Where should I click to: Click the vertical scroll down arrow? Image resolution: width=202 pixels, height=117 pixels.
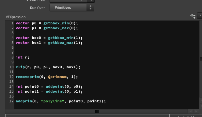201,106
